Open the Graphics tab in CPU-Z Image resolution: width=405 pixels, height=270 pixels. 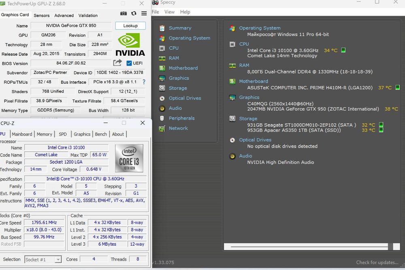pyautogui.click(x=82, y=134)
